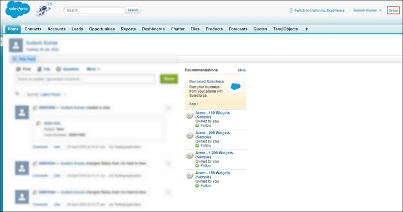Open the Forecasts tab
The image size is (403, 212).
point(238,29)
